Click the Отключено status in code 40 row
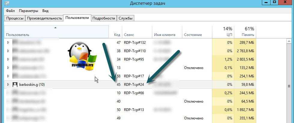Image resolution: width=294 pixels, height=123 pixels. (194, 101)
